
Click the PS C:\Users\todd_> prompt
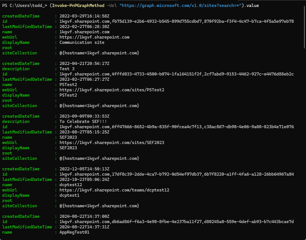pos(24,5)
